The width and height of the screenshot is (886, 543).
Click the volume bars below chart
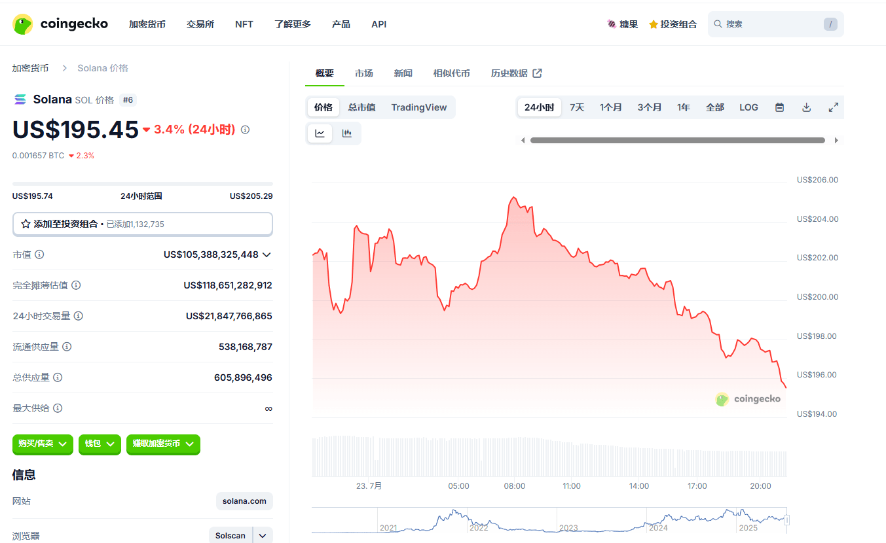(x=549, y=457)
